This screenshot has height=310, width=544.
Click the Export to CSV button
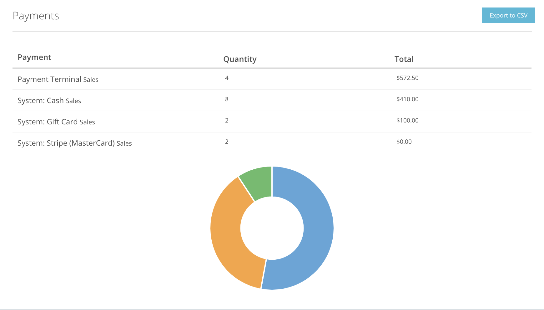[x=508, y=15]
